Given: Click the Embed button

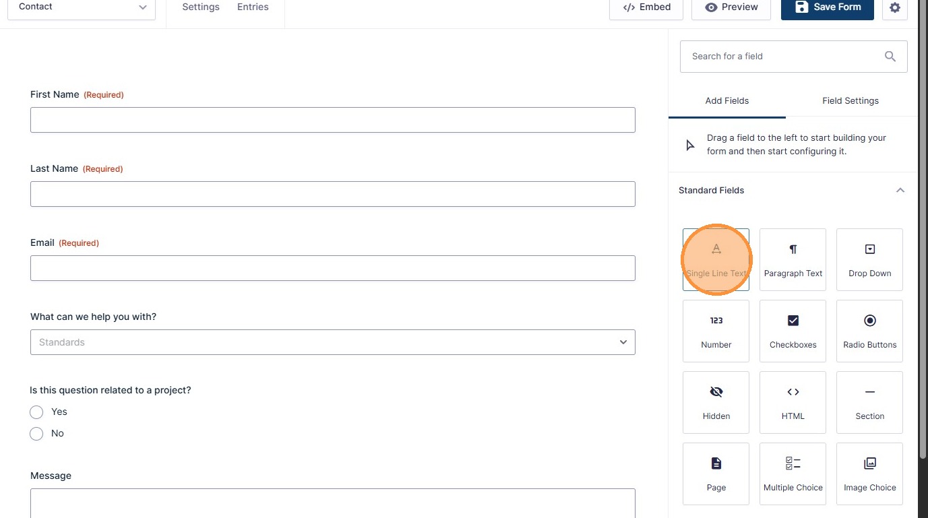Looking at the screenshot, I should tap(646, 7).
